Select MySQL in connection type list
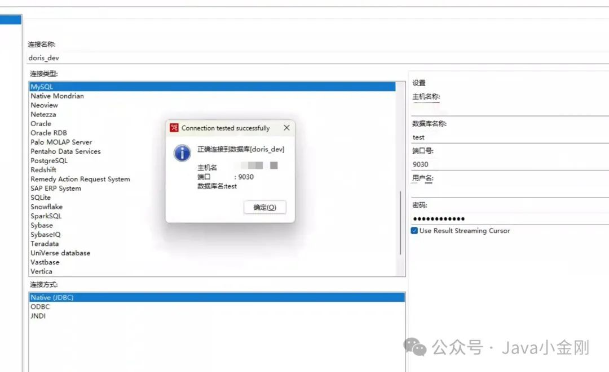Image resolution: width=609 pixels, height=372 pixels. point(213,87)
